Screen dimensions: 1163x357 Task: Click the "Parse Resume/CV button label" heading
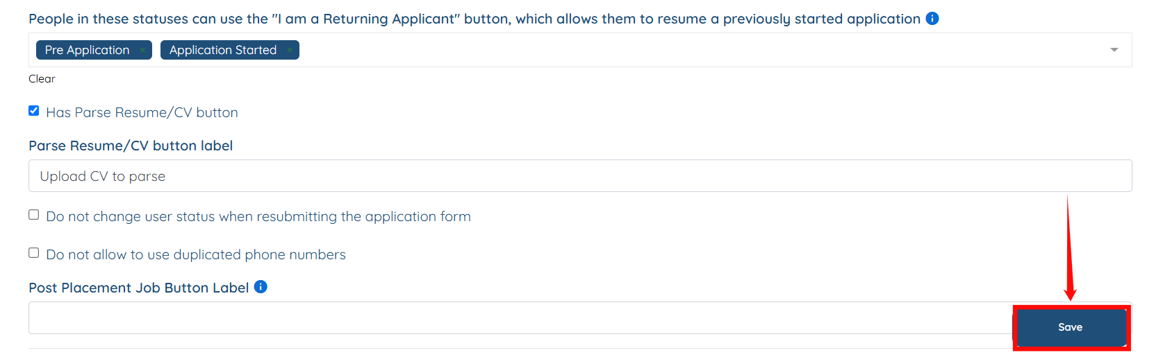click(x=131, y=146)
